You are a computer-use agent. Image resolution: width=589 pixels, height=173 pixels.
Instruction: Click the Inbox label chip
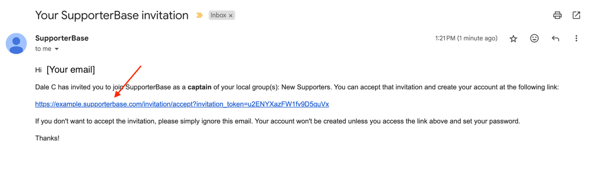point(218,15)
